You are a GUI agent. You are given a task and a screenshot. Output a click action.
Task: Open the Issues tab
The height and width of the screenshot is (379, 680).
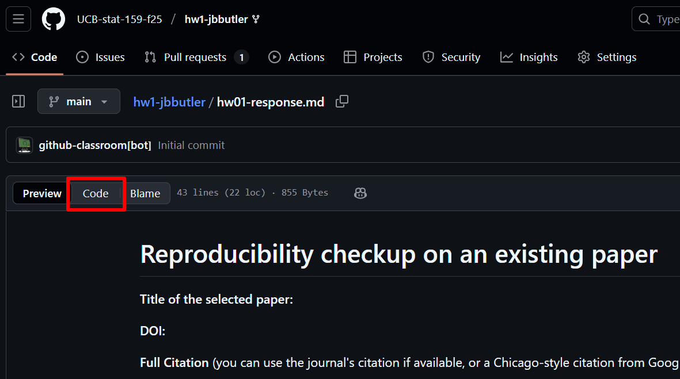pyautogui.click(x=101, y=58)
